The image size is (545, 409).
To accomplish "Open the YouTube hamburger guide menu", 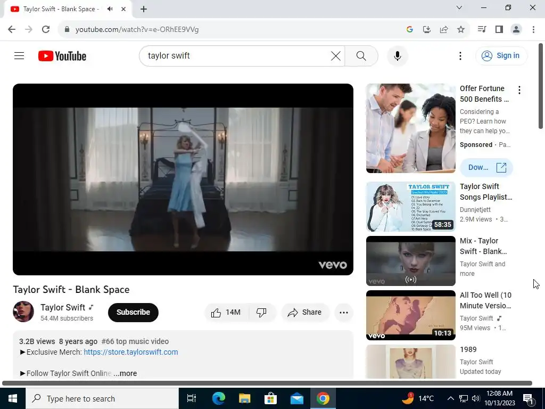I will [x=19, y=55].
